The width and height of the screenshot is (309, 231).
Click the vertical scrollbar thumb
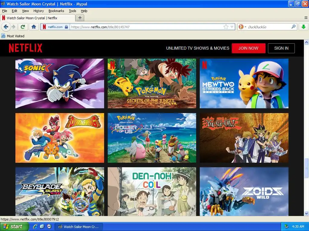coord(306,168)
